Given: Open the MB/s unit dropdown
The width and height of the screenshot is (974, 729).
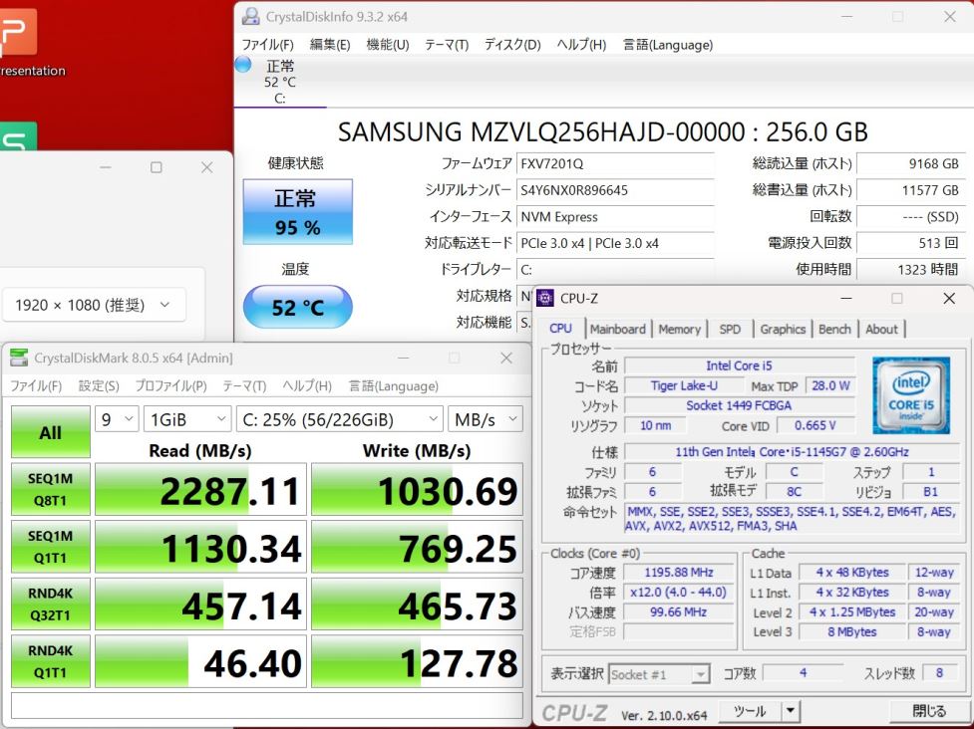Looking at the screenshot, I should 485,420.
